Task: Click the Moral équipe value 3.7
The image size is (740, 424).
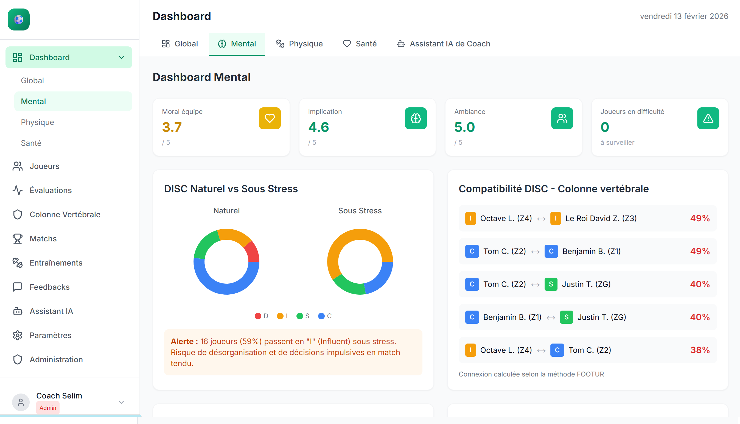Action: (172, 127)
